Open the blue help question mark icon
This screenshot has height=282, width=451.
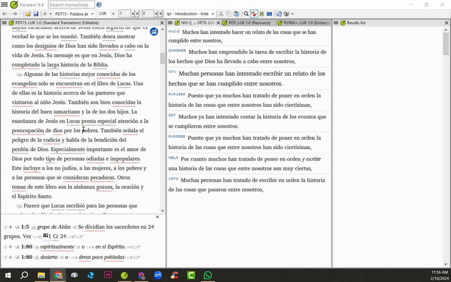click(x=99, y=5)
